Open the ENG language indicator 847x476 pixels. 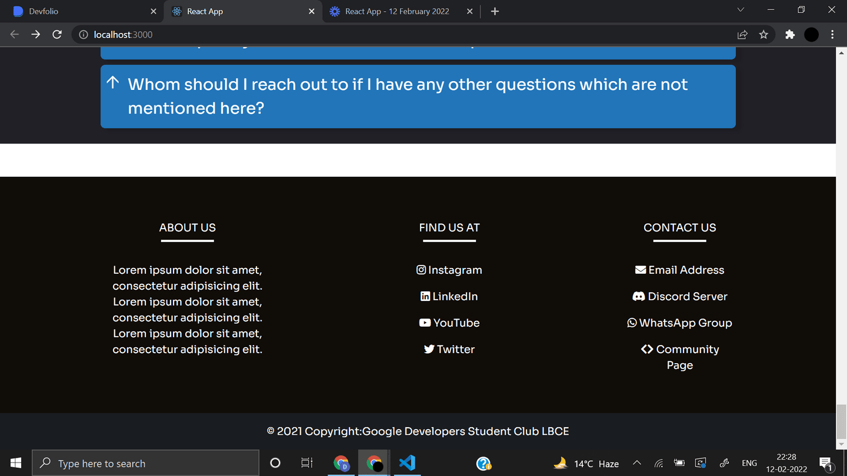(x=749, y=463)
